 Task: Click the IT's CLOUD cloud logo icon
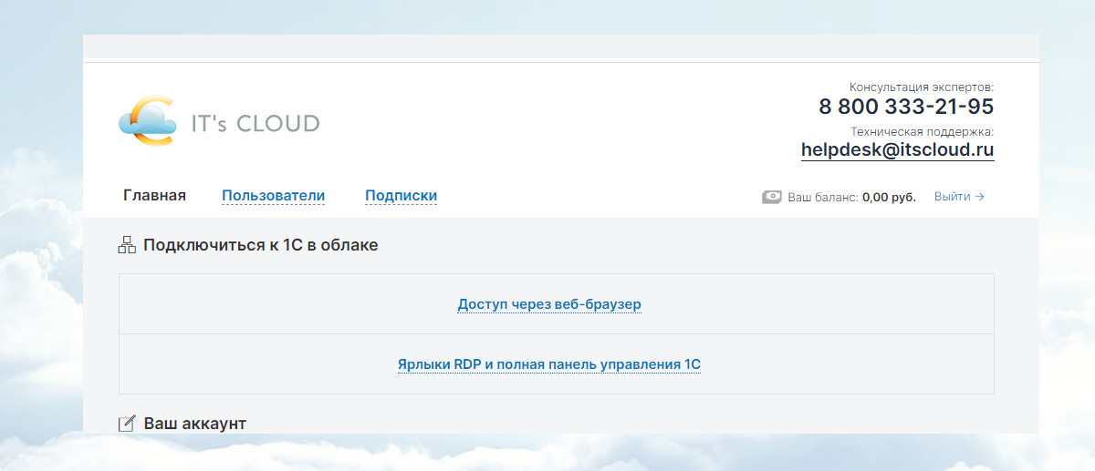pyautogui.click(x=146, y=121)
